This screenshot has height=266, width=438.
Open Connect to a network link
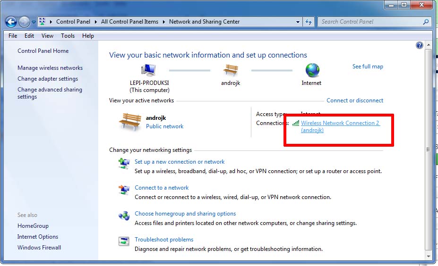tap(162, 188)
